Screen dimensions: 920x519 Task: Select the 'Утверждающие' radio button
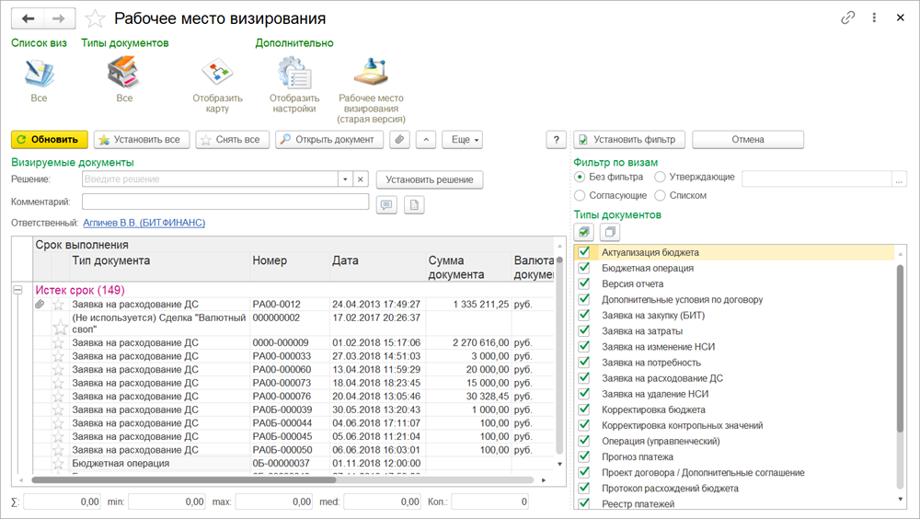[661, 177]
